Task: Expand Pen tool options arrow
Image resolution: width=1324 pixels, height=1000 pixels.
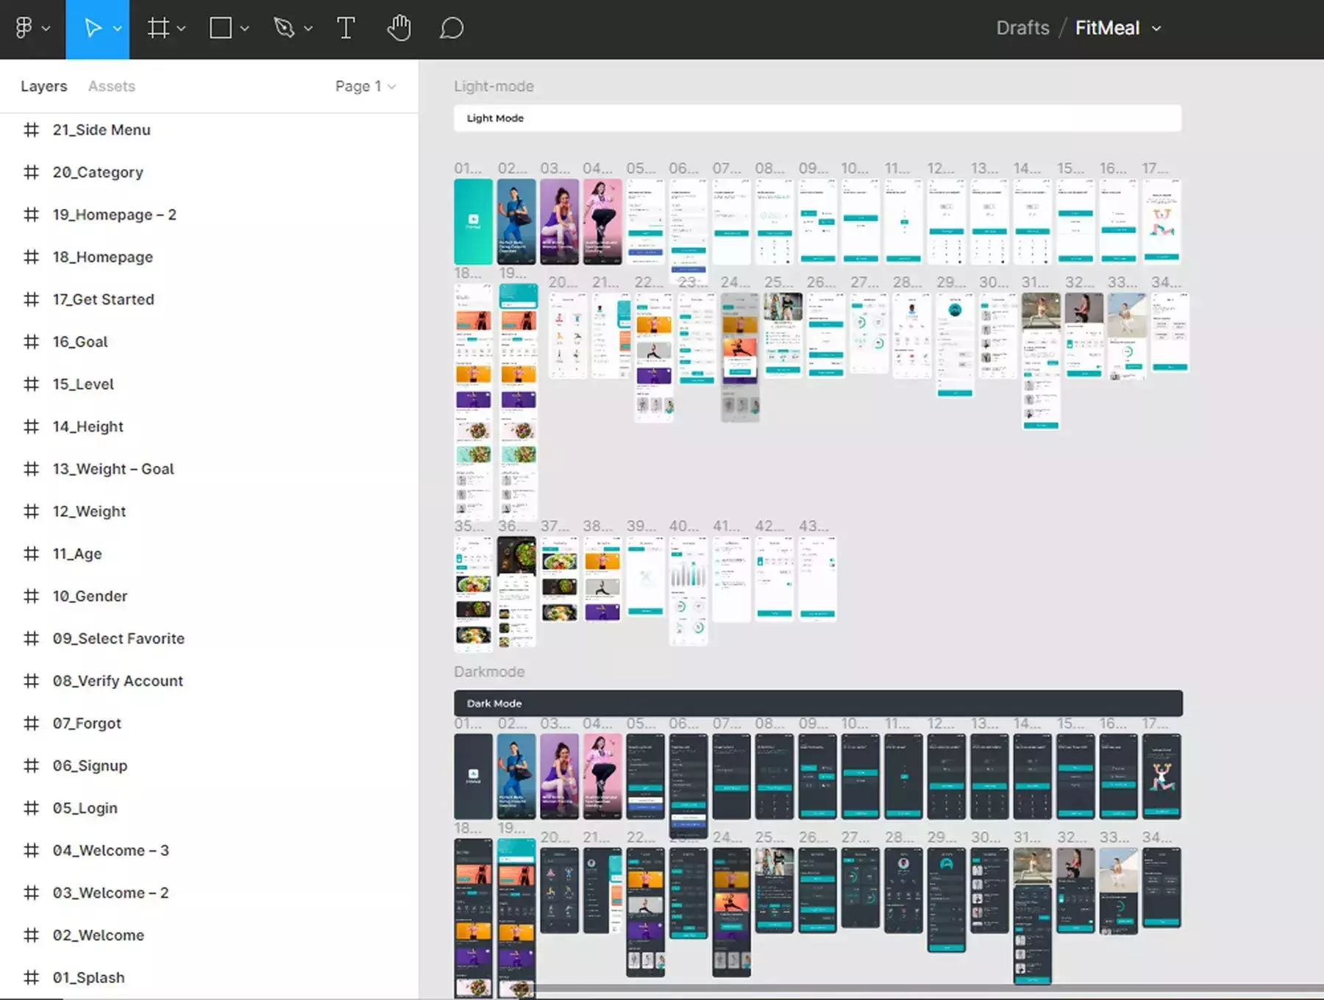Action: tap(308, 29)
